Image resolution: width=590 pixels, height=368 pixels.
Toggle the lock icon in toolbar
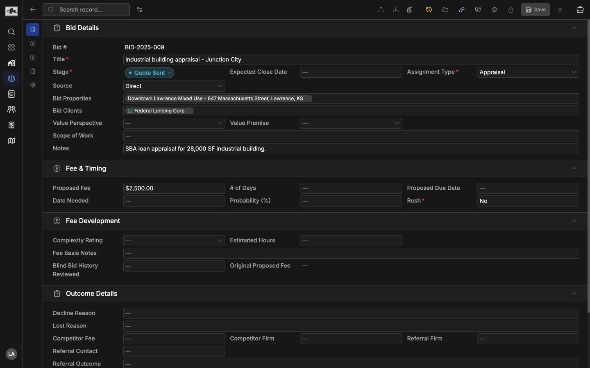pyautogui.click(x=511, y=10)
